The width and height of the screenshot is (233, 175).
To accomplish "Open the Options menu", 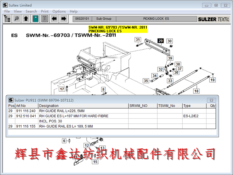I will click(x=59, y=11).
